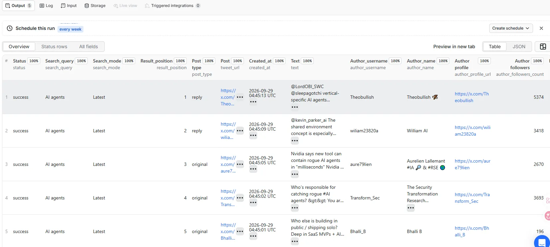Open the x.com/Theo... tweet link
This screenshot has width=550, height=247.
[228, 97]
